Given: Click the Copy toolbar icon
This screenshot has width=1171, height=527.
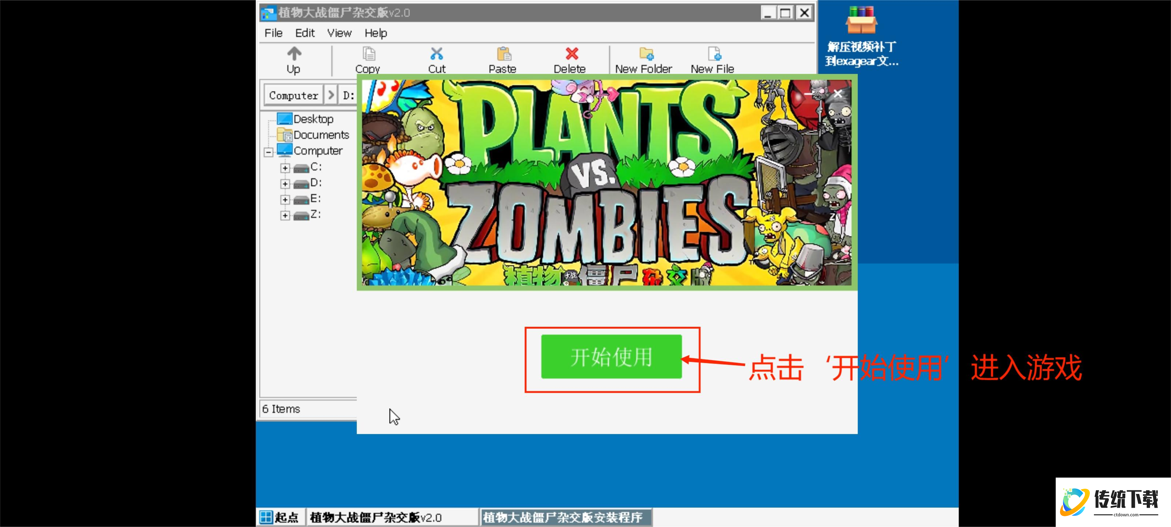Looking at the screenshot, I should point(368,54).
